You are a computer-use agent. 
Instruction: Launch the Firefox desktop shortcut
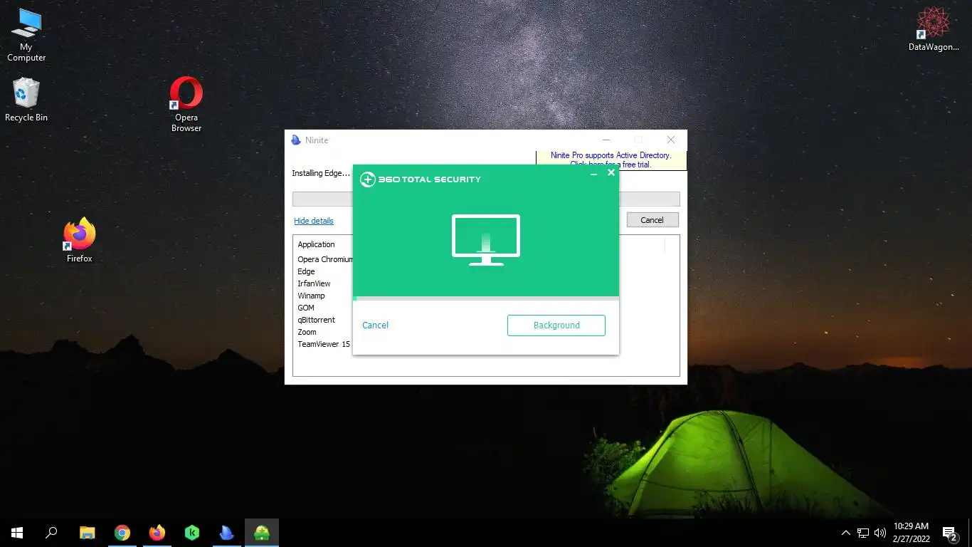pos(80,240)
